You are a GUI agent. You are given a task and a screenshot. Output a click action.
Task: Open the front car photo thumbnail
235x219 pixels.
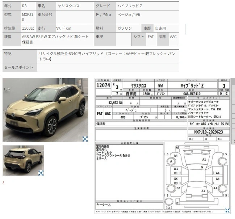pyautogui.click(x=45, y=110)
